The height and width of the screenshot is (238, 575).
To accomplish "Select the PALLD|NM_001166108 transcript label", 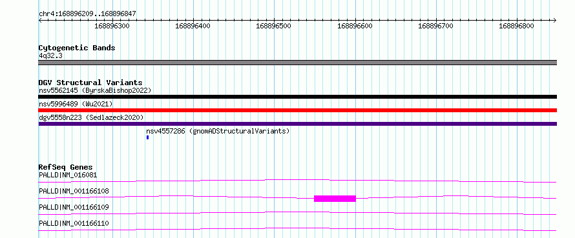I will (74, 191).
